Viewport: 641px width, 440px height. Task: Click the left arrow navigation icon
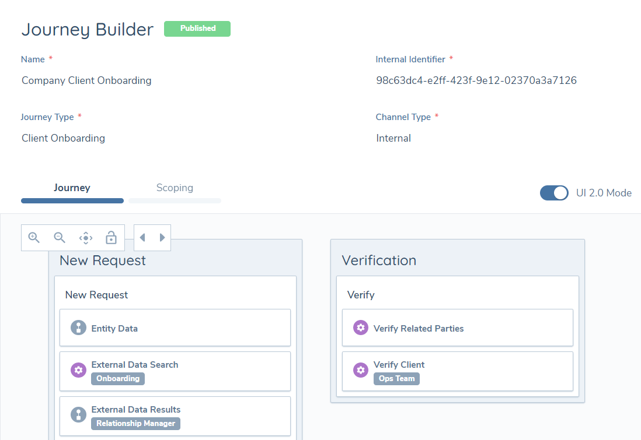click(x=142, y=238)
